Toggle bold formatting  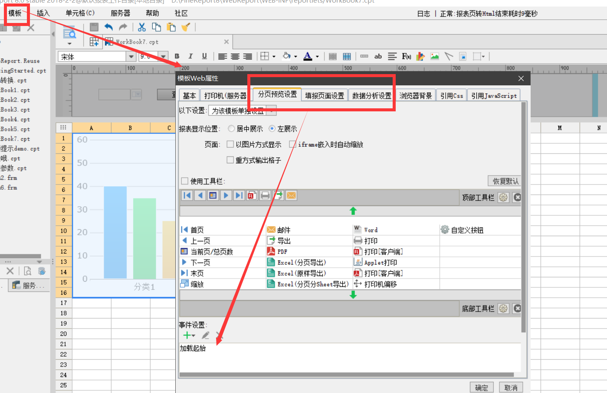pos(177,56)
